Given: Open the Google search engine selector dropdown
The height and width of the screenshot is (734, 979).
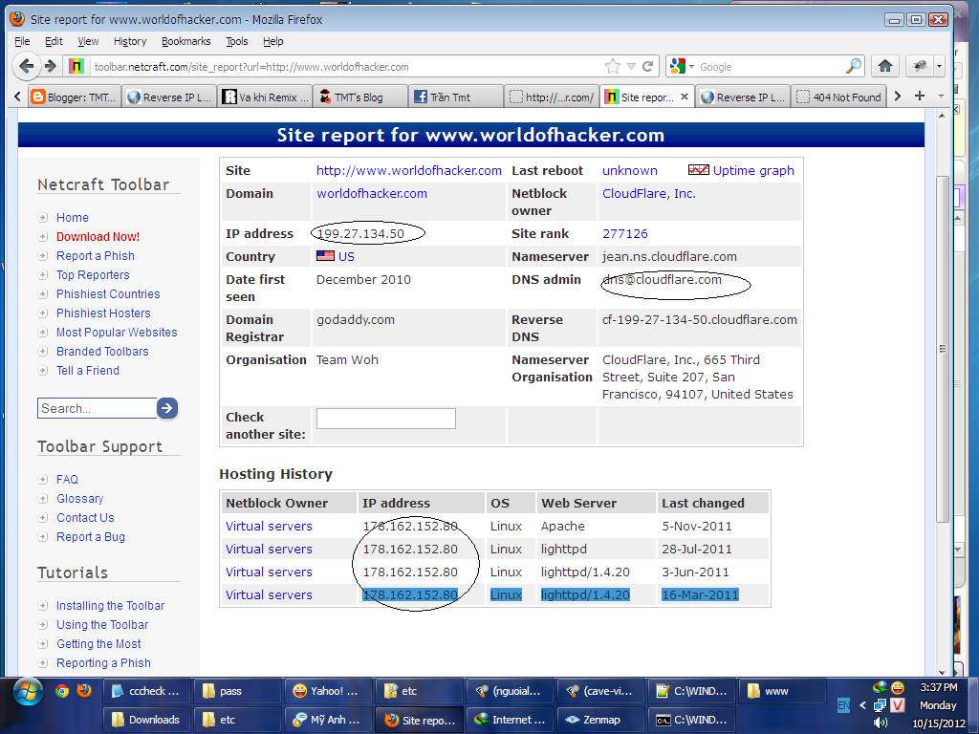Looking at the screenshot, I should click(x=682, y=66).
